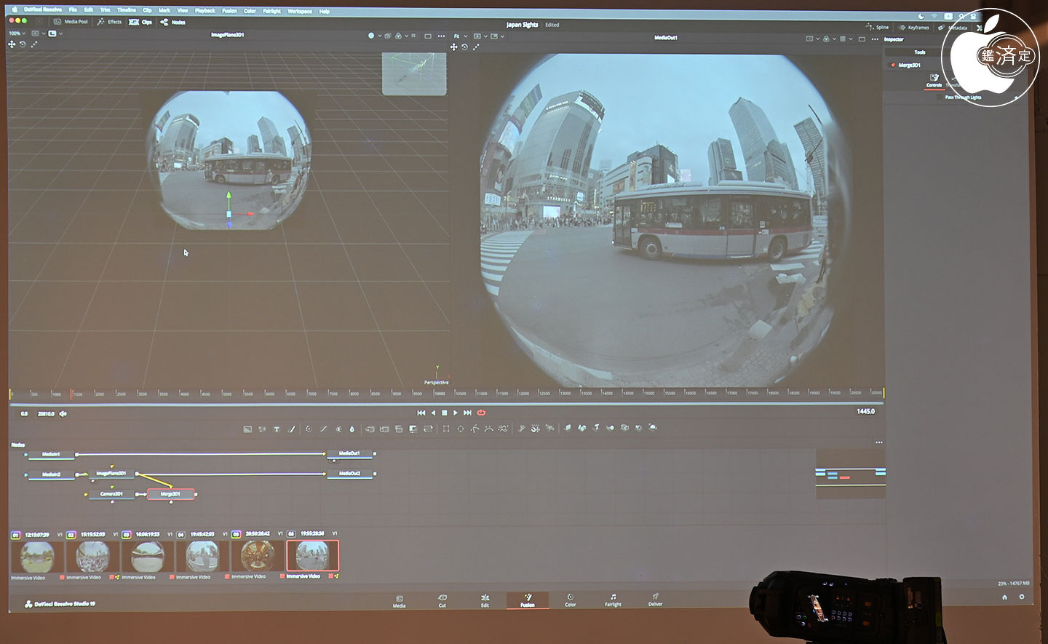Switch to the Media page

click(x=399, y=601)
